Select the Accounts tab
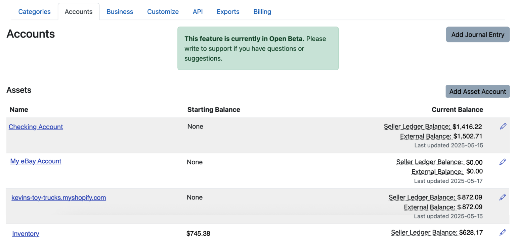516x243 pixels. click(78, 11)
